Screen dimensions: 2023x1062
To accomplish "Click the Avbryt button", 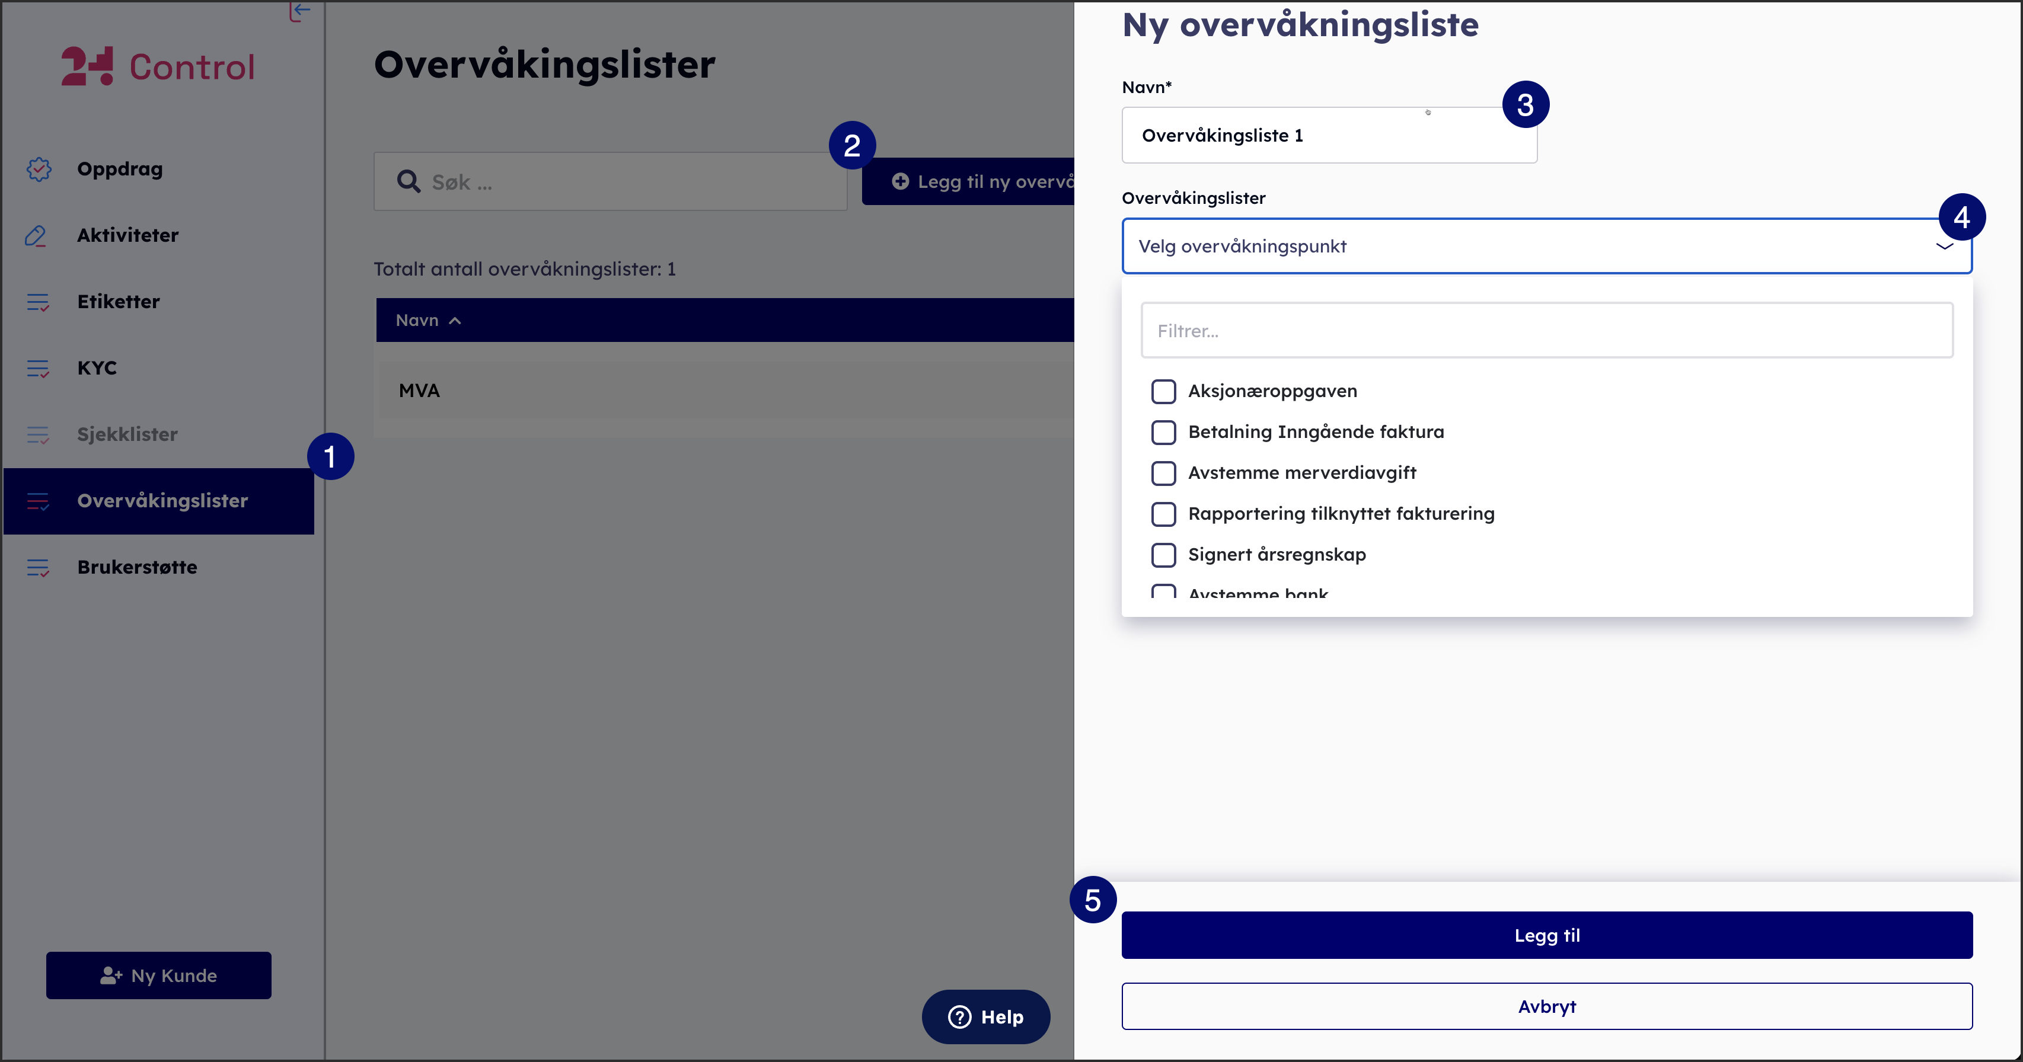I will click(1546, 1006).
